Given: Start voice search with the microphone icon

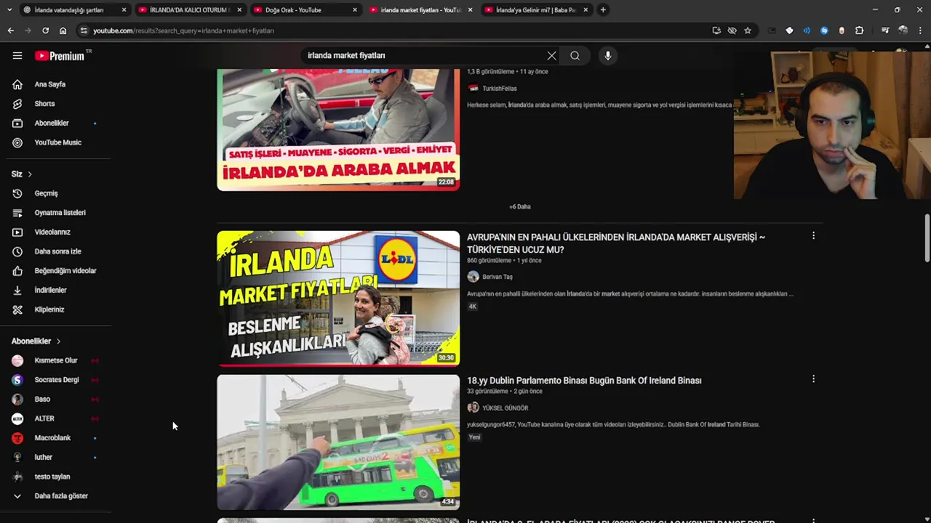Looking at the screenshot, I should 608,55.
